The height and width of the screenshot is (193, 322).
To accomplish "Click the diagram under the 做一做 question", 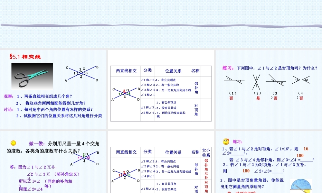I will [85, 158].
